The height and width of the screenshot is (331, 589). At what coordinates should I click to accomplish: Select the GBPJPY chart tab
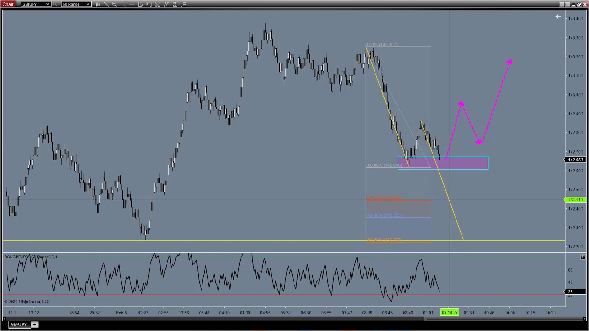[x=19, y=325]
